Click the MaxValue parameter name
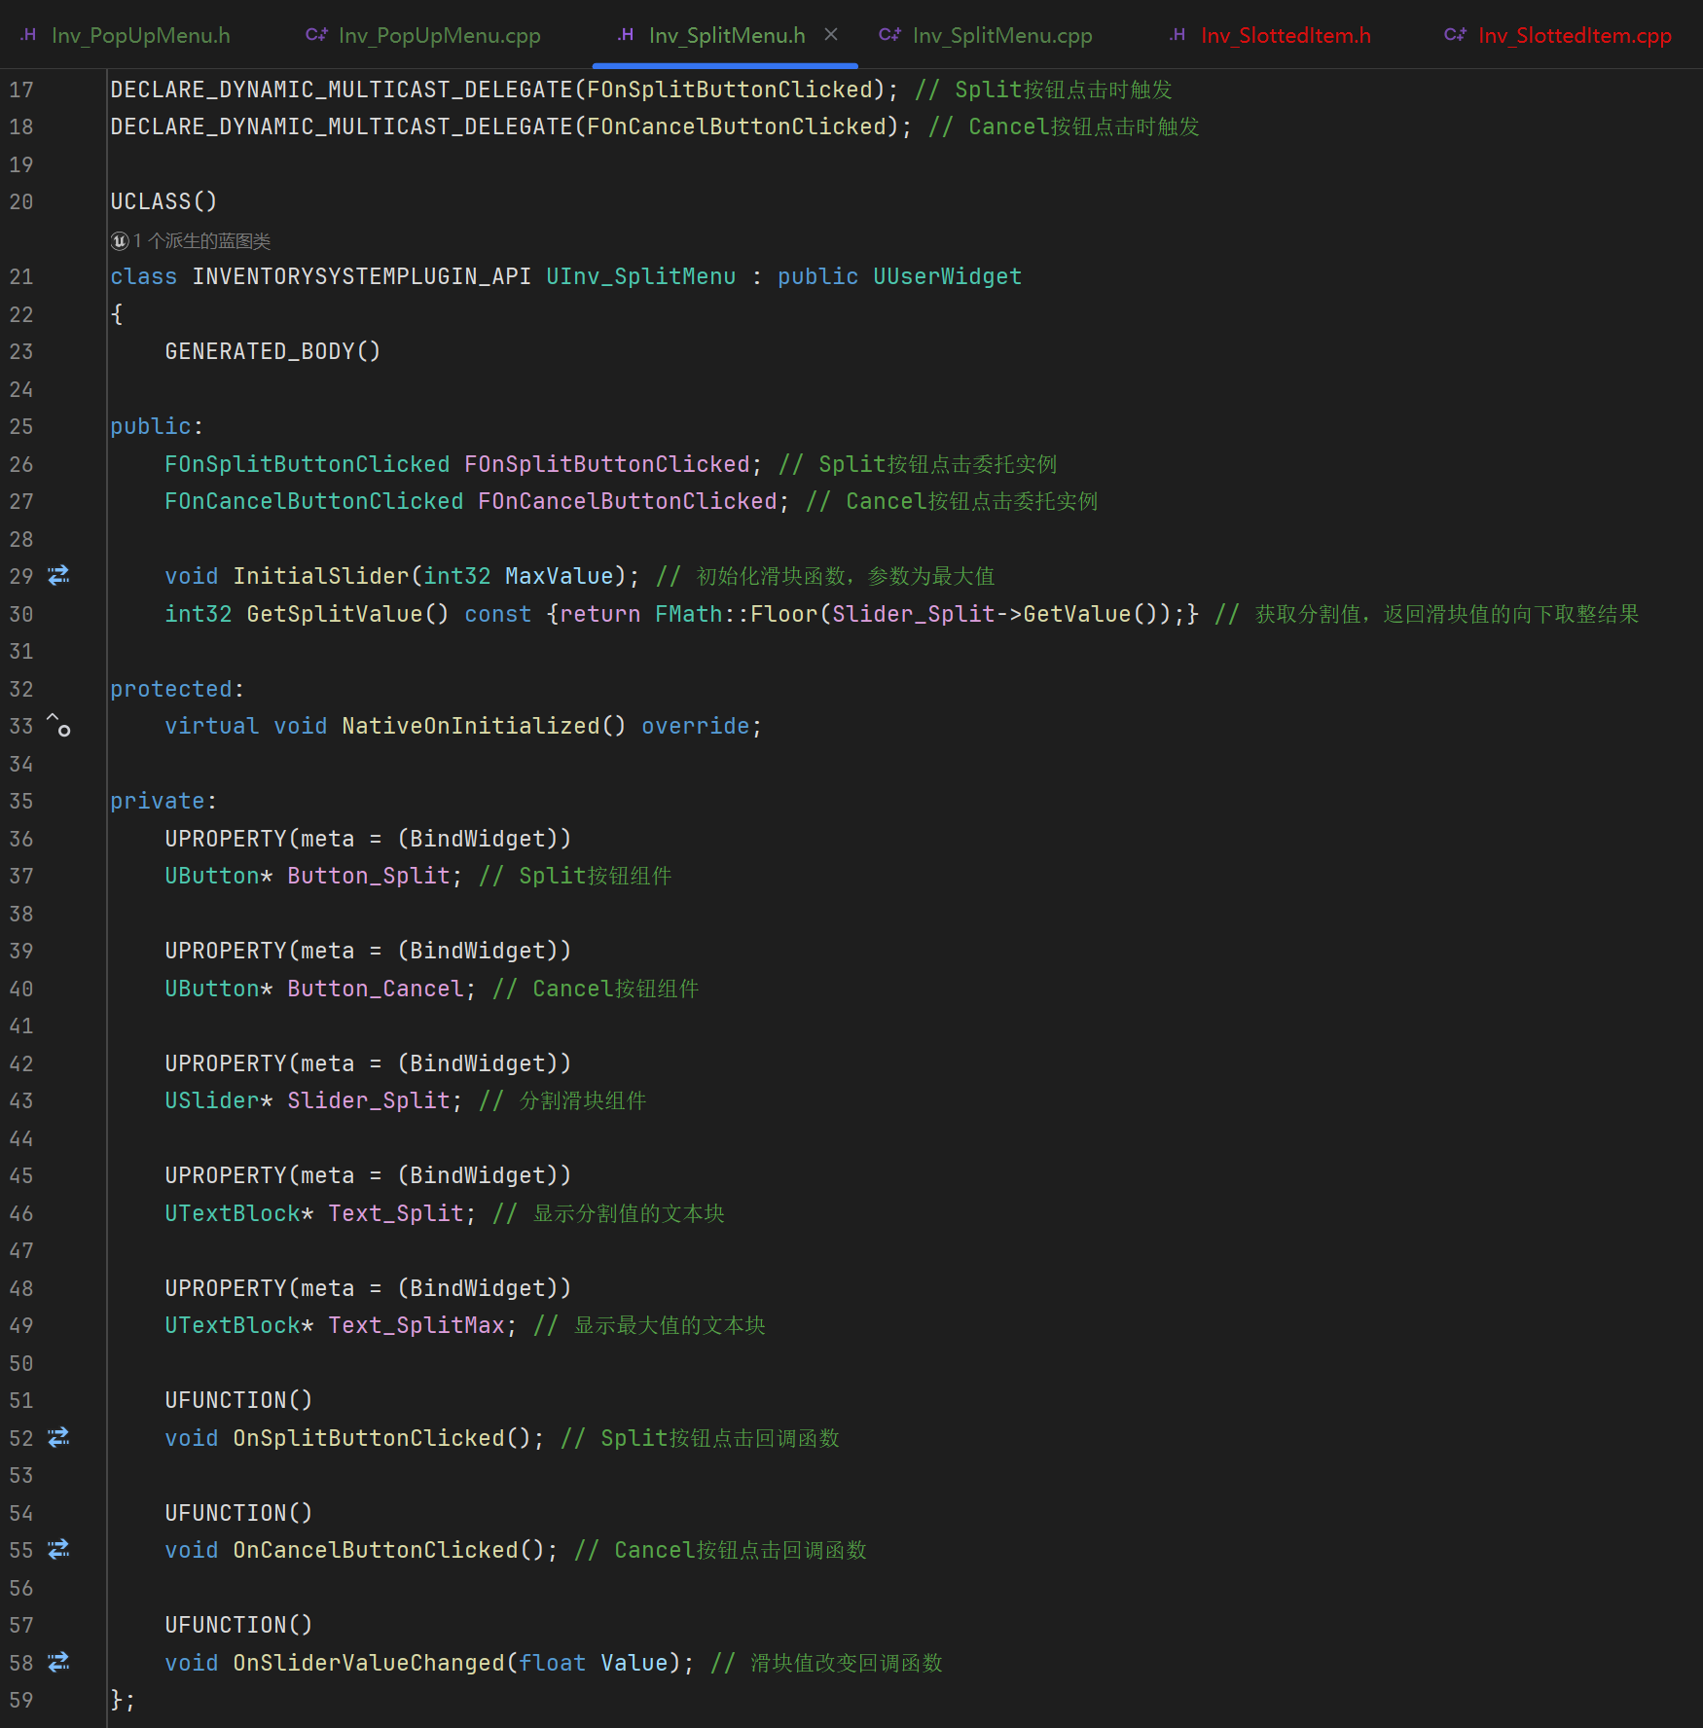This screenshot has width=1703, height=1728. click(x=560, y=576)
